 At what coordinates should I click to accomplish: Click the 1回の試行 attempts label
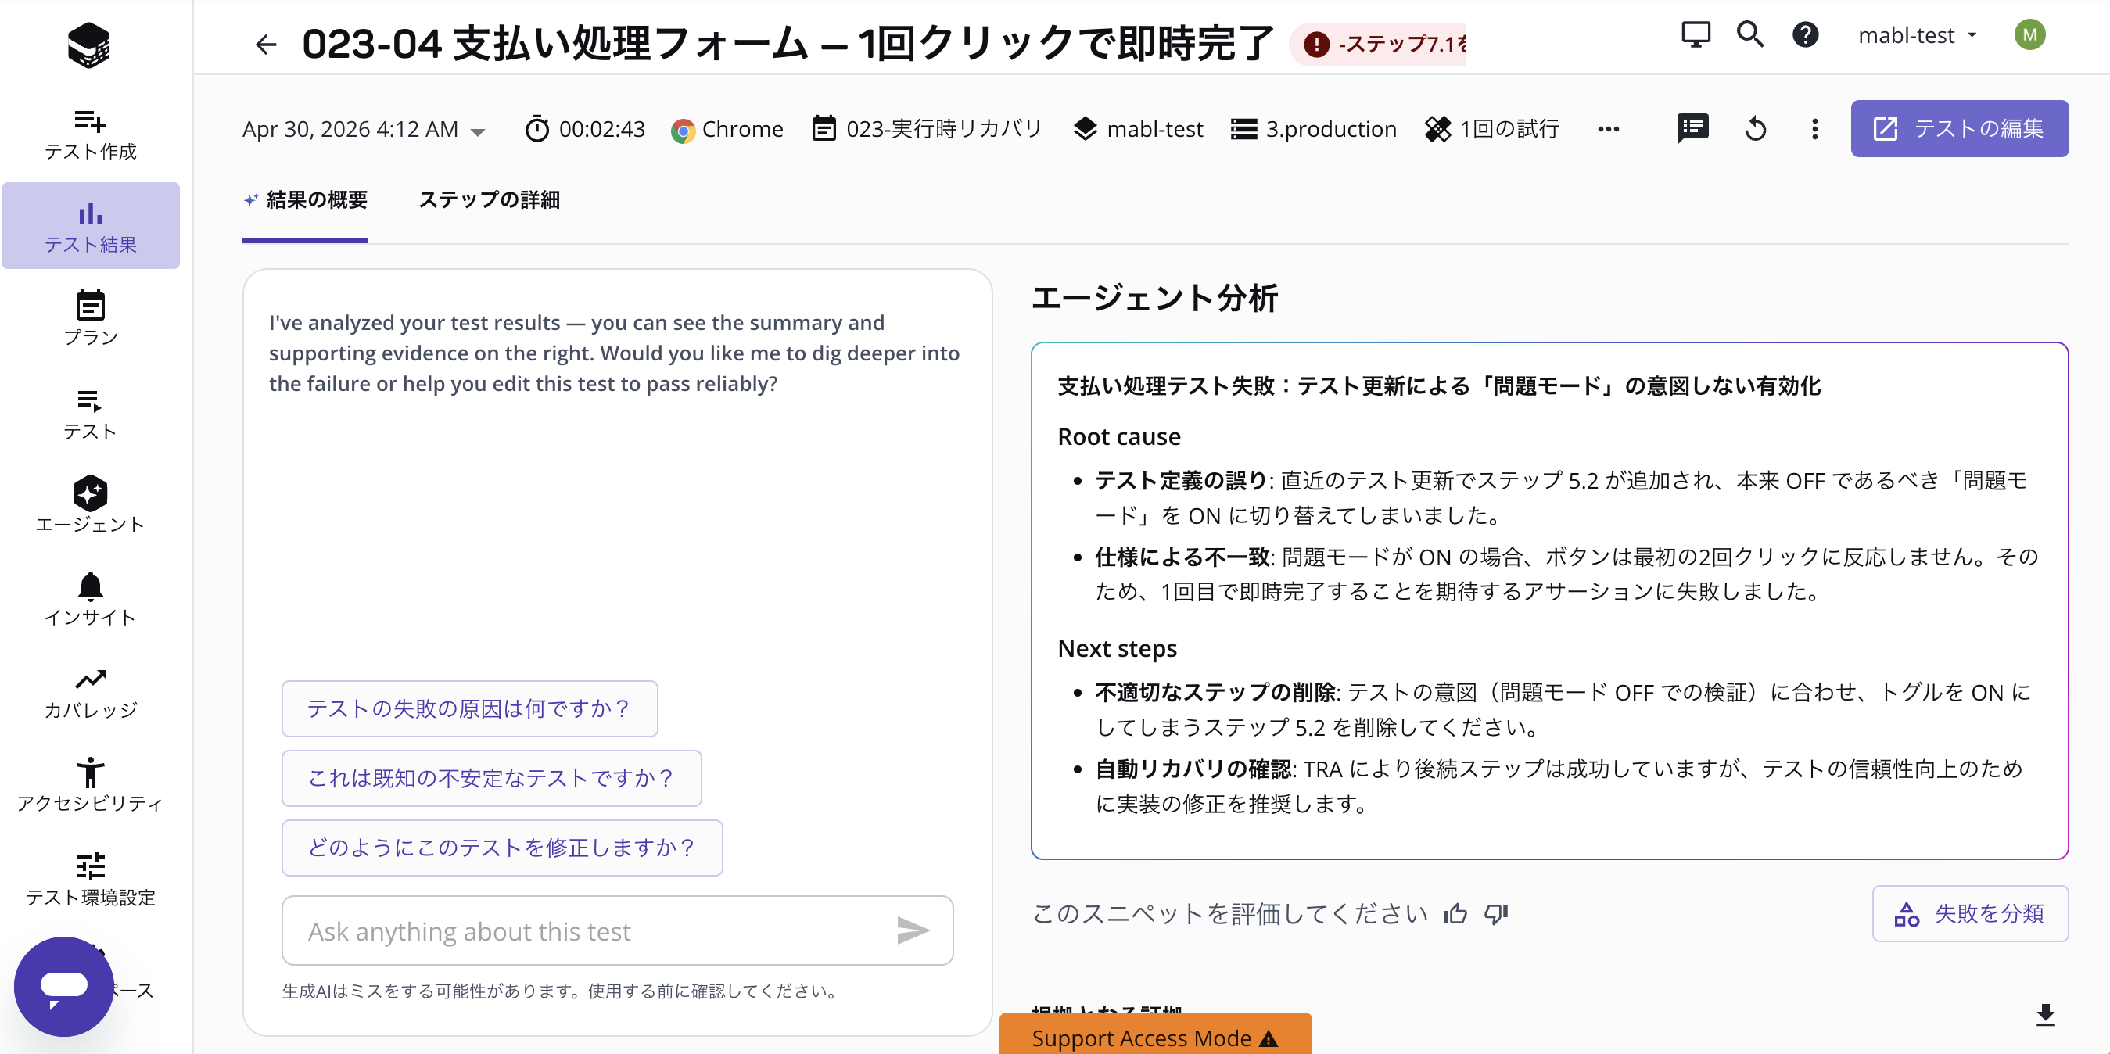1491,128
